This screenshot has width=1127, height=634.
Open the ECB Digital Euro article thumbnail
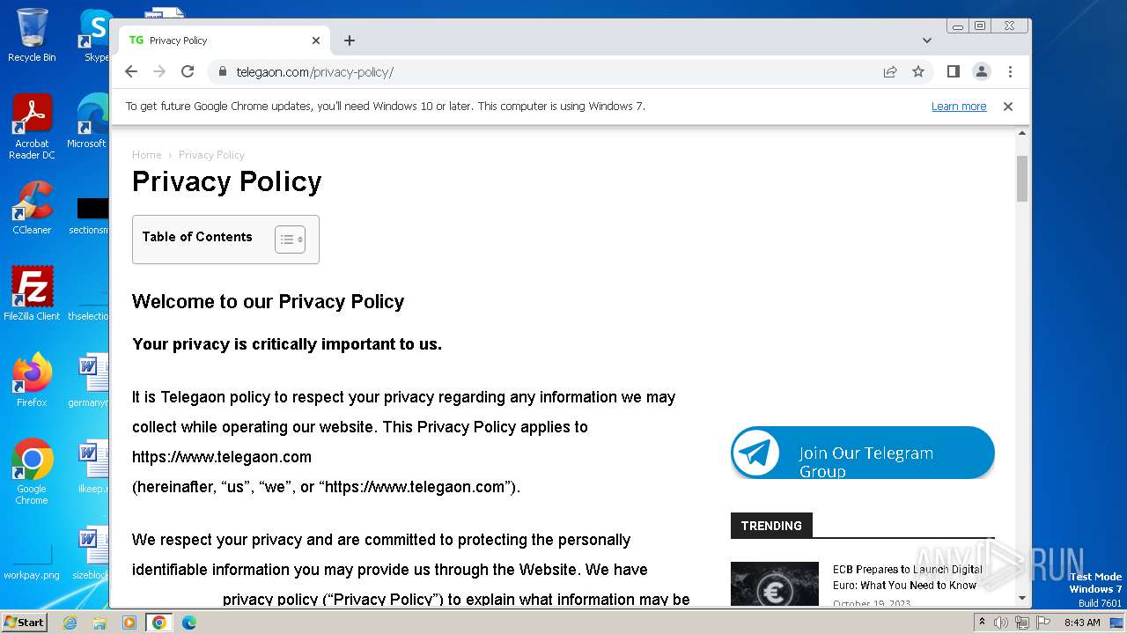pos(775,584)
